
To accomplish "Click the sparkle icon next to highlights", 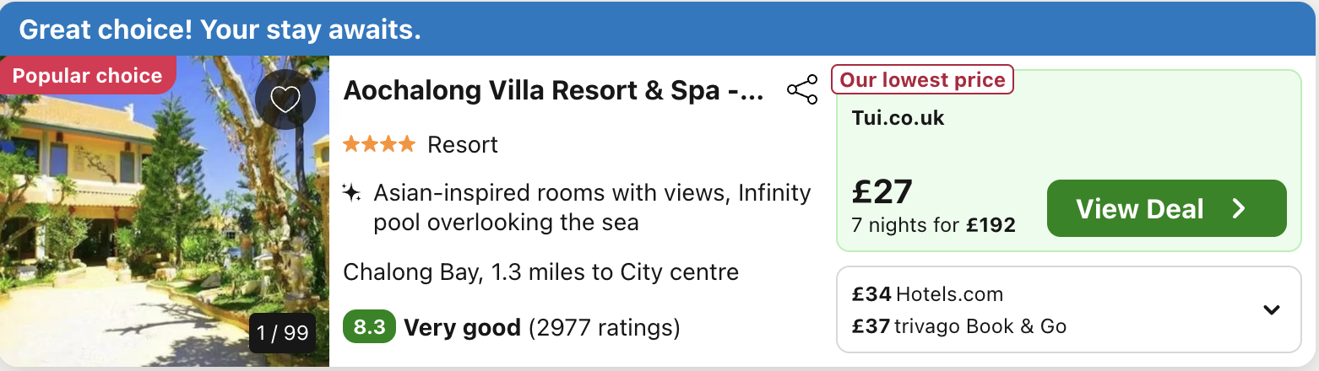I will pos(351,193).
